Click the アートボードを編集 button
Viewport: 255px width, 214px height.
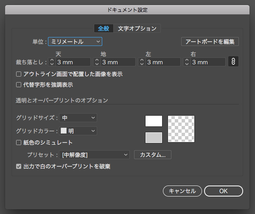210,42
